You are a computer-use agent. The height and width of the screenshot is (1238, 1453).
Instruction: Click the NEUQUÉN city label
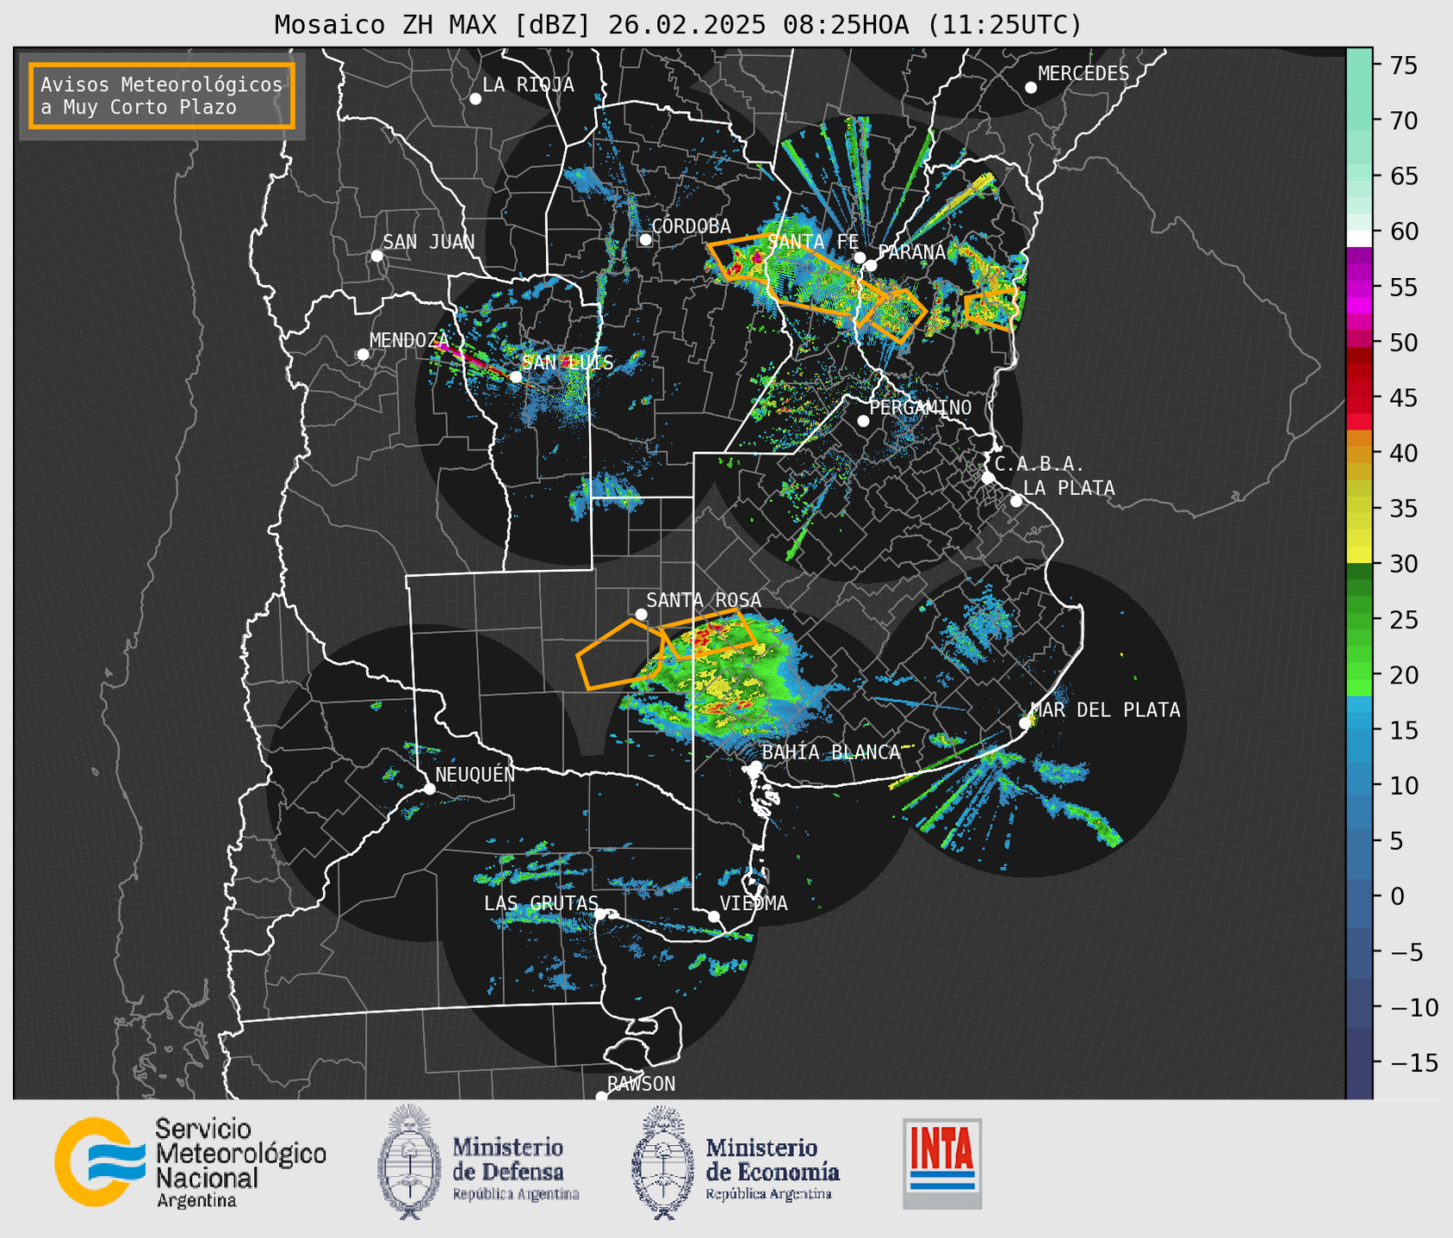point(475,774)
